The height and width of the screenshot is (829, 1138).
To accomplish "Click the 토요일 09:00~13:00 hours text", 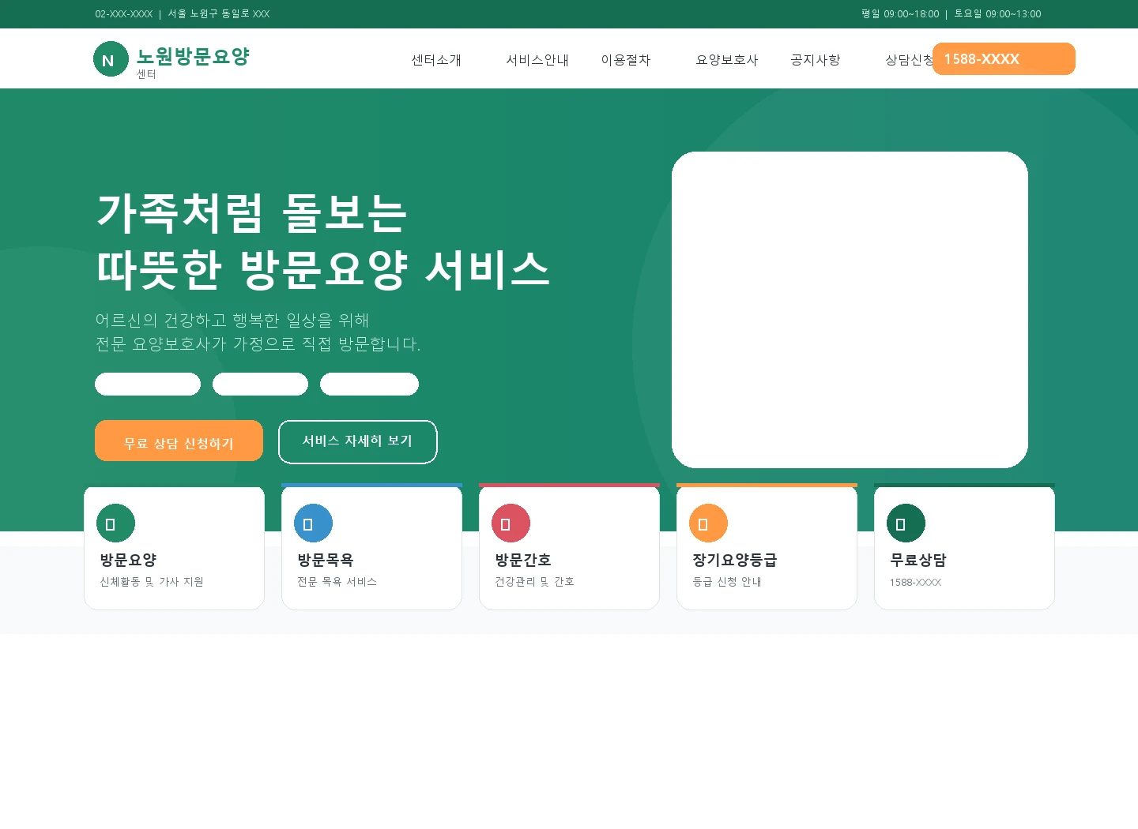I will pos(997,14).
